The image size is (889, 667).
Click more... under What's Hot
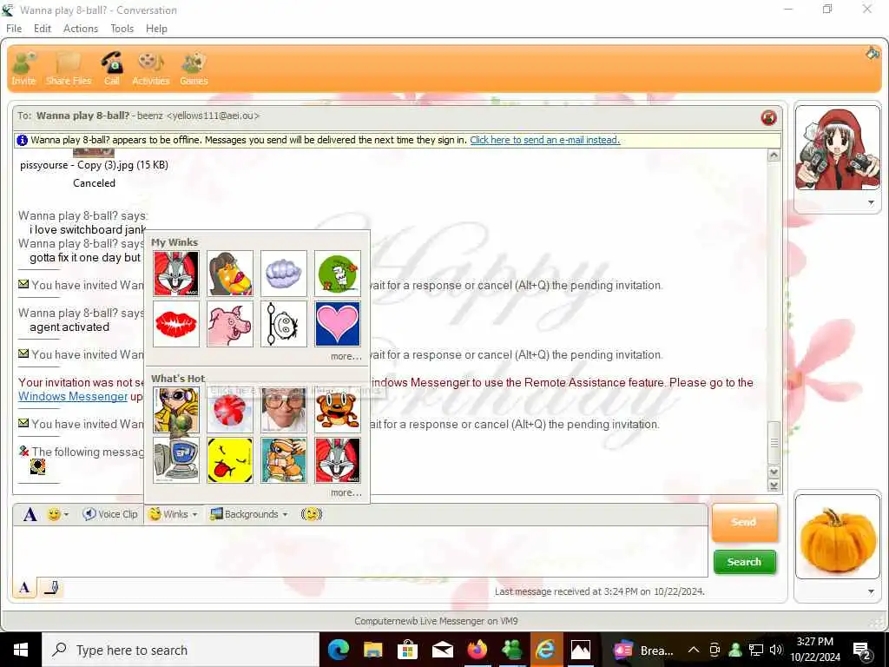pos(346,492)
